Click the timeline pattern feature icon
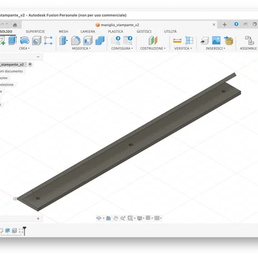Image resolution: width=258 pixels, height=258 pixels. click(21, 231)
